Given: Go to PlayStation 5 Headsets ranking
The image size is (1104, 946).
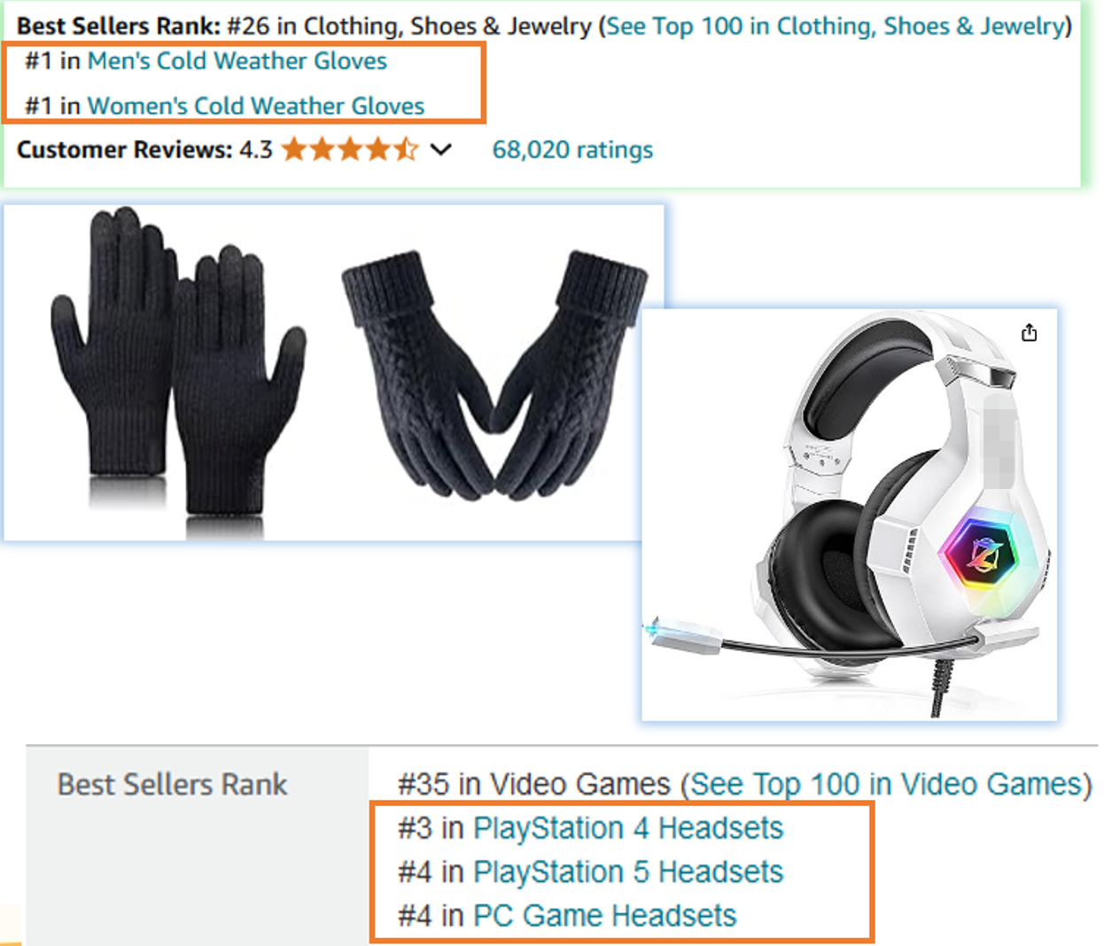Looking at the screenshot, I should [628, 872].
